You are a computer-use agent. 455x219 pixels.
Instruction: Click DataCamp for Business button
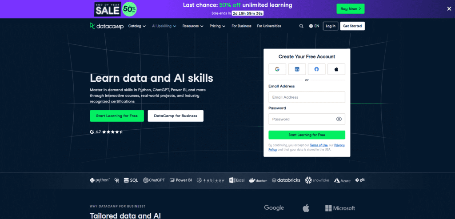pyautogui.click(x=176, y=116)
